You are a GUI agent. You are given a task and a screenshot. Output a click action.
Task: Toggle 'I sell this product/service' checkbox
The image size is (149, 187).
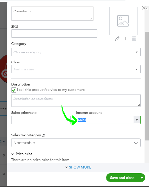(14, 90)
